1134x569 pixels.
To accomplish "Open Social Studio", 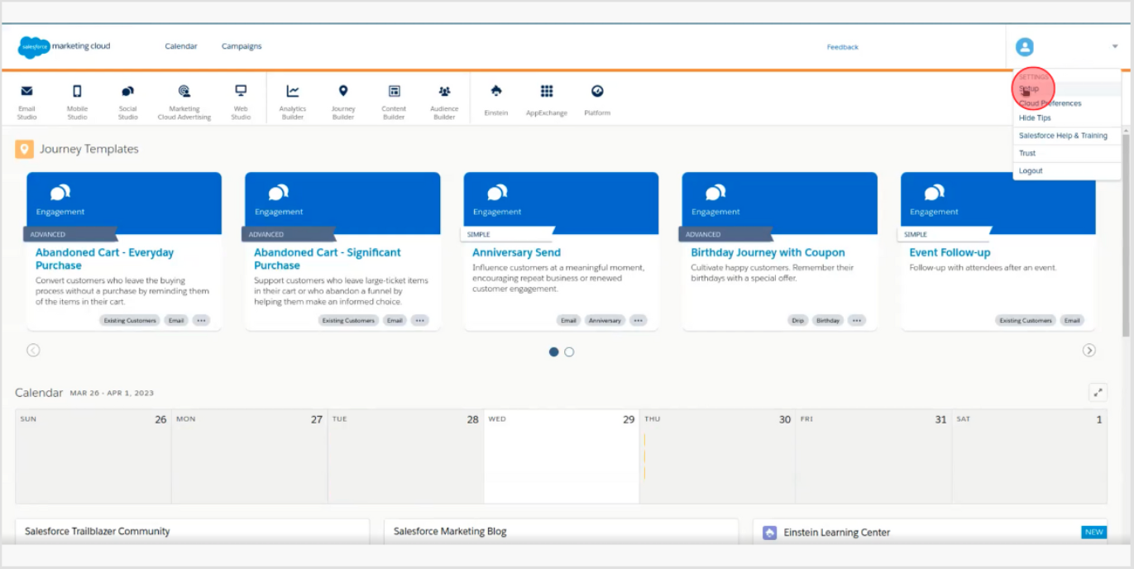I will [x=128, y=99].
